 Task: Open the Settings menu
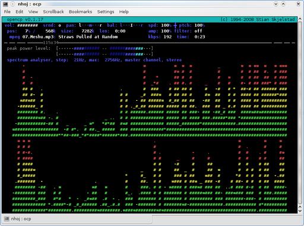coord(106,12)
